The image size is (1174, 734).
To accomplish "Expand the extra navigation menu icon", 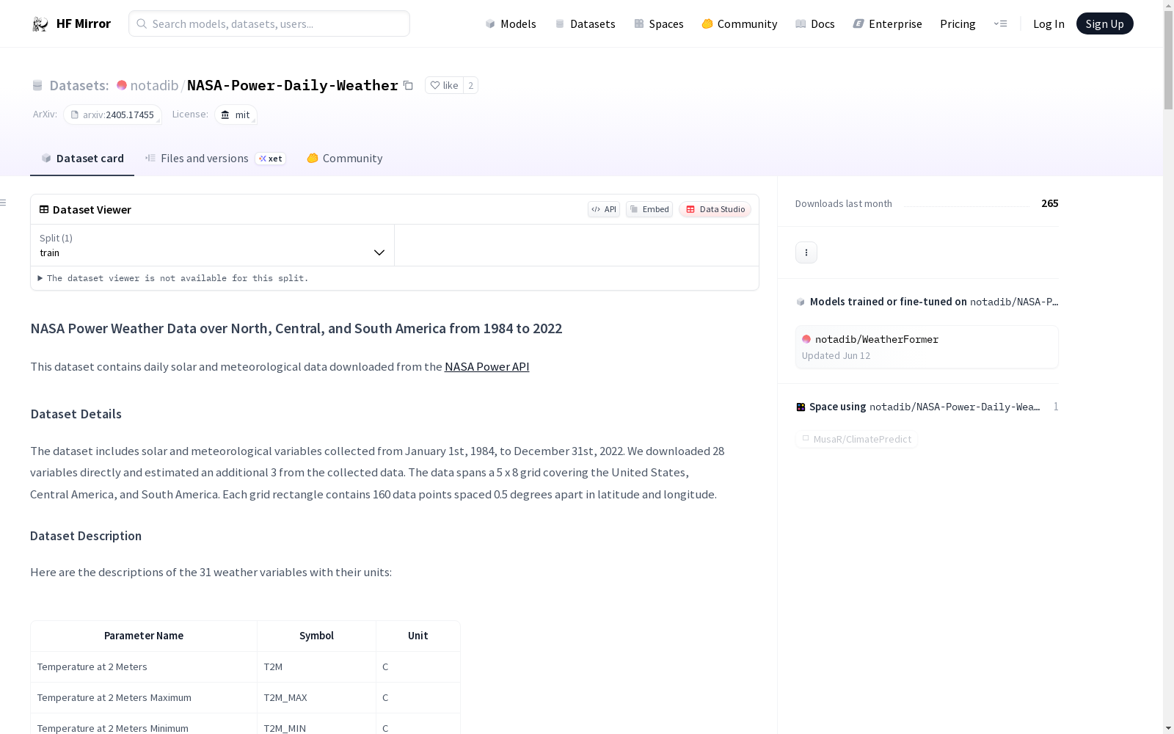I will (x=1000, y=23).
